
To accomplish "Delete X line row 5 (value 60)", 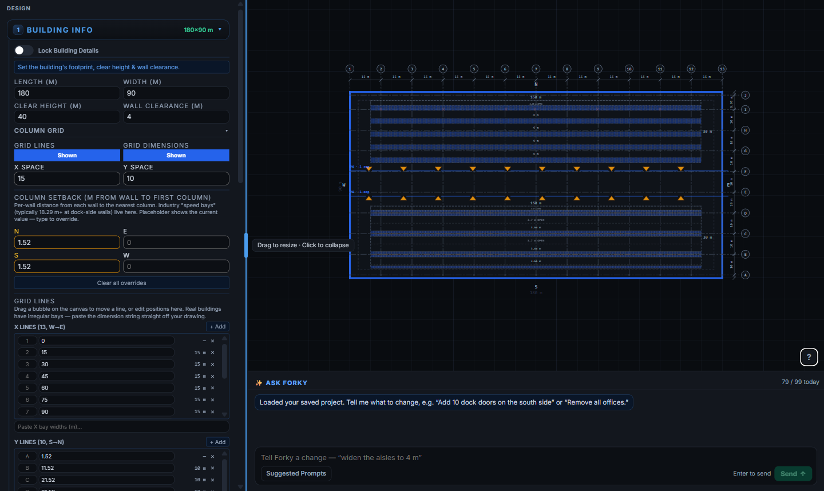I will (212, 388).
